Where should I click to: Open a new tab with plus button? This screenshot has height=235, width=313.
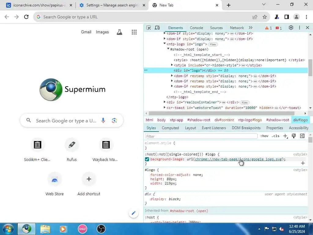click(229, 6)
